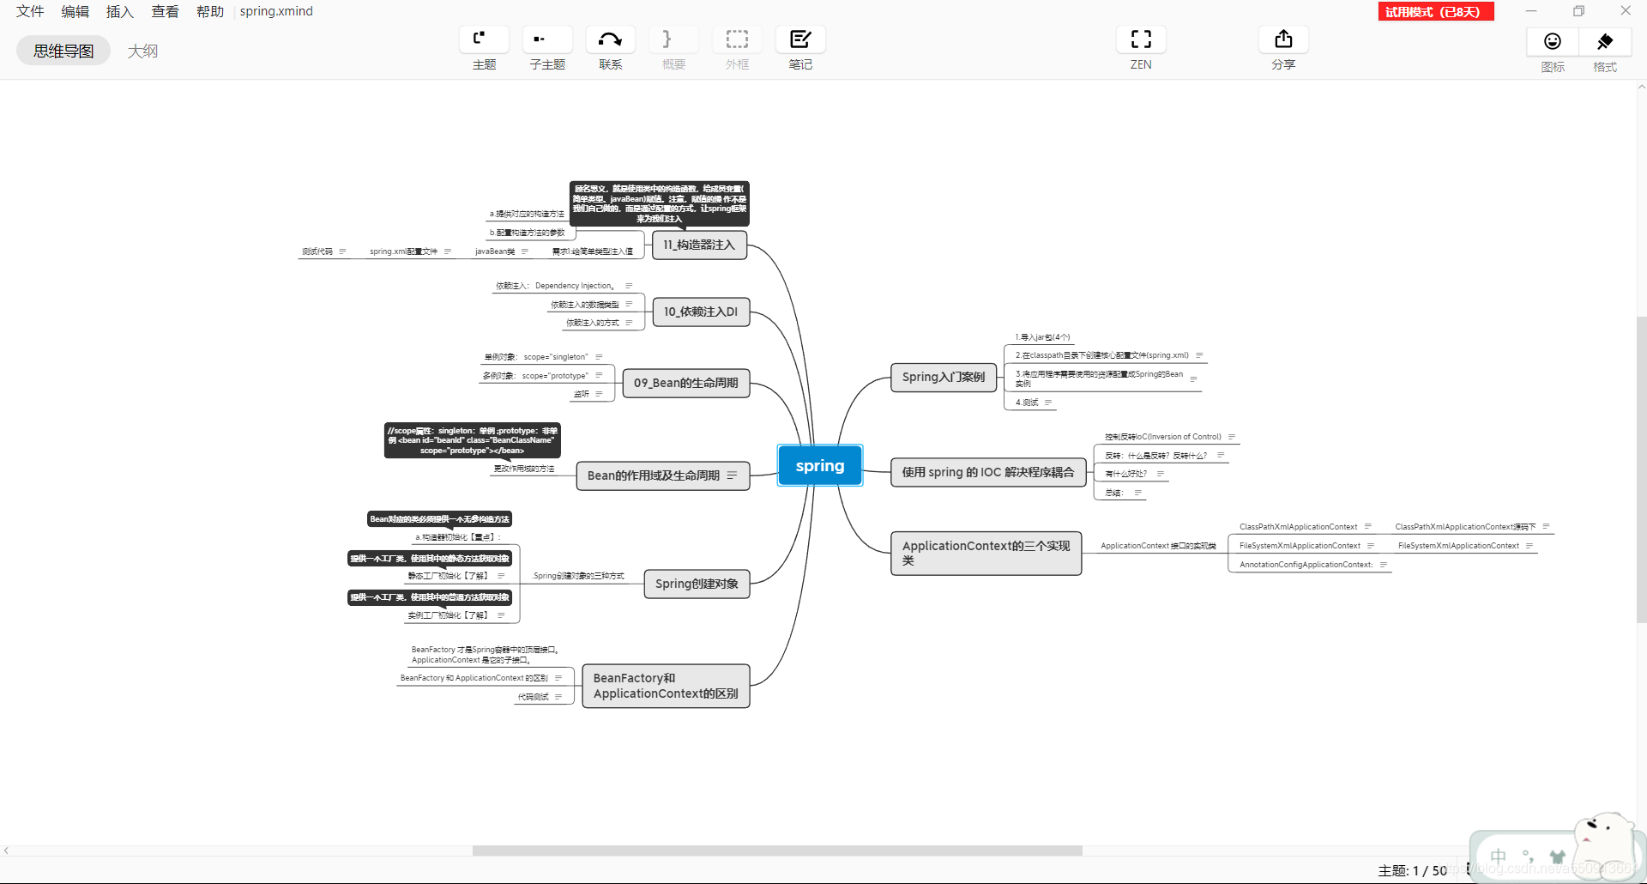Select the 11_构造器注入 node
Image resolution: width=1647 pixels, height=884 pixels.
(x=699, y=245)
